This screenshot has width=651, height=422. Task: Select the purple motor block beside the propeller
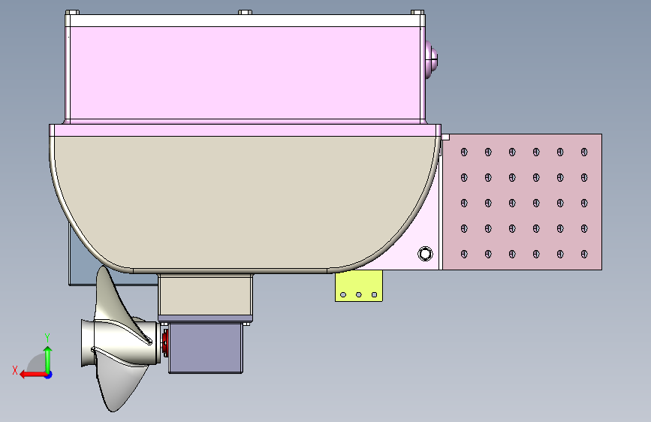click(x=206, y=348)
